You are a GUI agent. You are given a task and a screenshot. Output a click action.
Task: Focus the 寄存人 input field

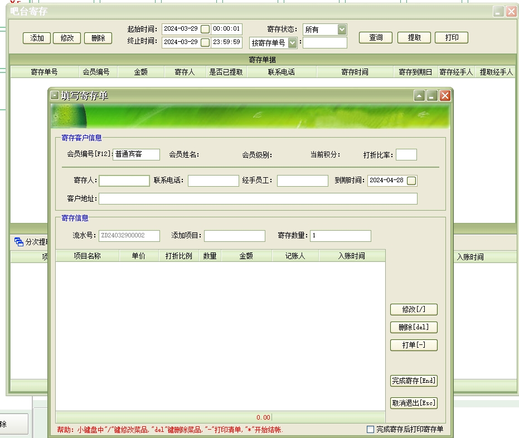pyautogui.click(x=124, y=181)
